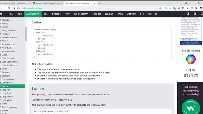This screenshot has height=114, width=203.
Task: Open JS Date Formats in sidebar
Action: 7,58
